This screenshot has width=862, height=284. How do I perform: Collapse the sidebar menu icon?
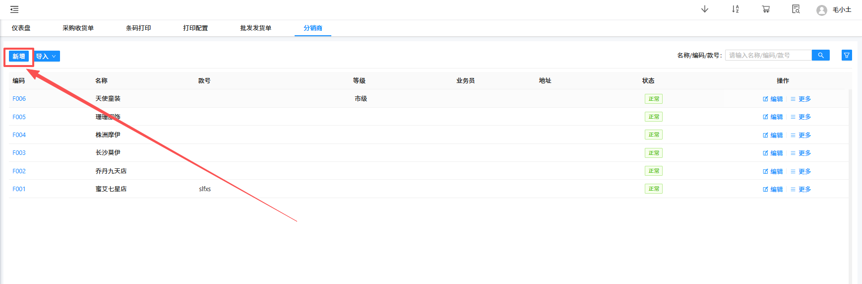pyautogui.click(x=14, y=9)
